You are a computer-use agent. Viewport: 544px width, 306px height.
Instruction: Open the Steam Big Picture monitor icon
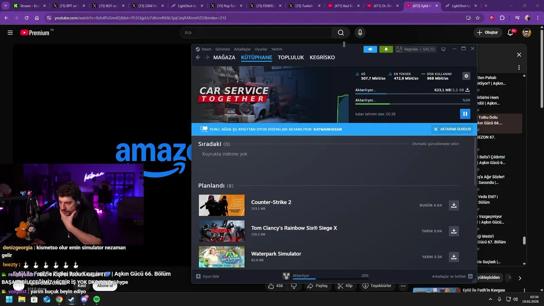pos(443,49)
